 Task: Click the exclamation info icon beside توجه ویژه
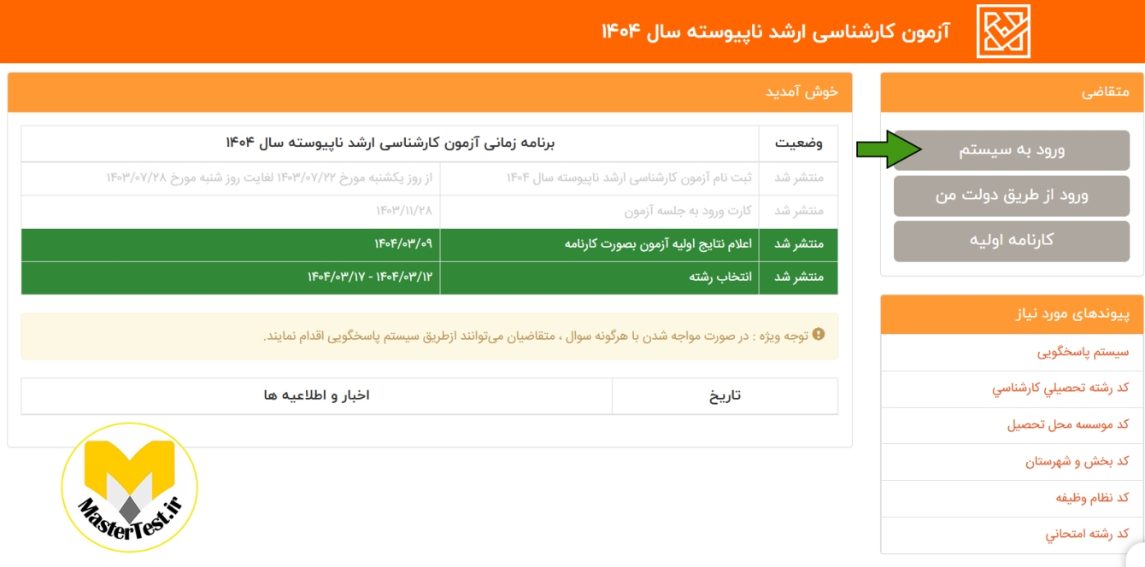point(819,335)
